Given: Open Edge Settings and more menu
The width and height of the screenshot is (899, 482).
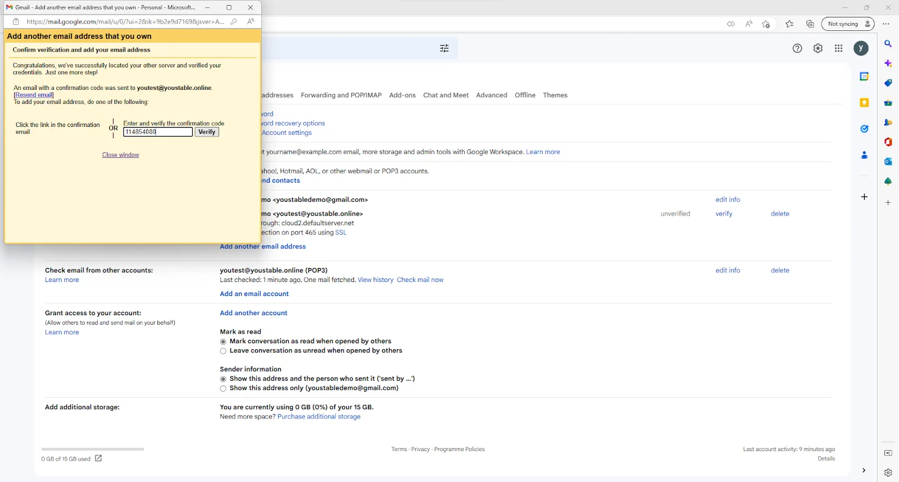Looking at the screenshot, I should pyautogui.click(x=886, y=24).
